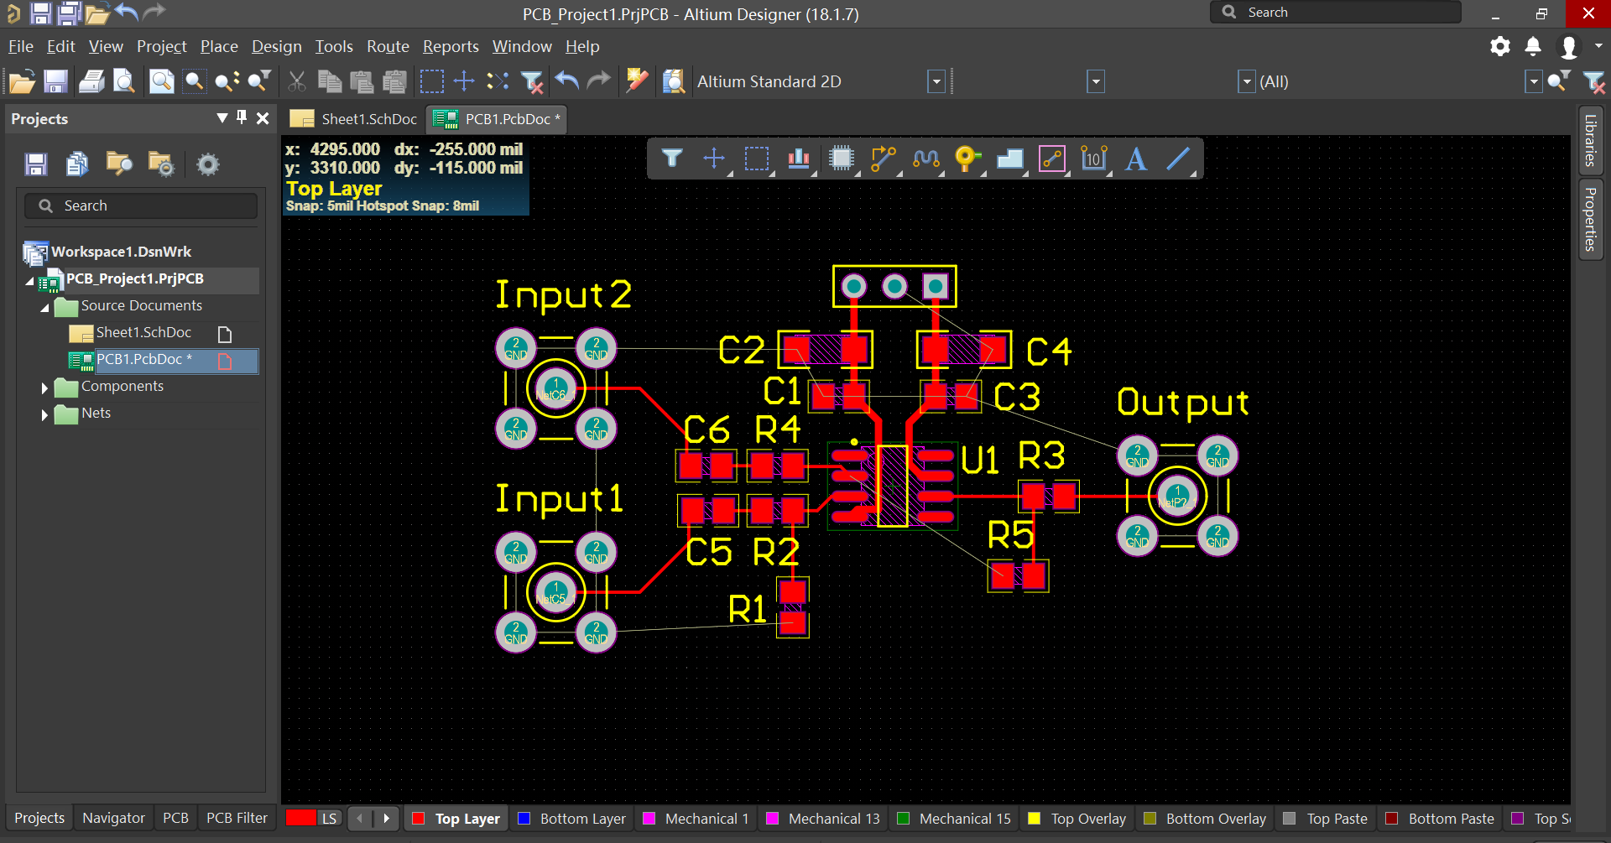Open the Reports menu
Viewport: 1611px width, 843px height.
451,46
